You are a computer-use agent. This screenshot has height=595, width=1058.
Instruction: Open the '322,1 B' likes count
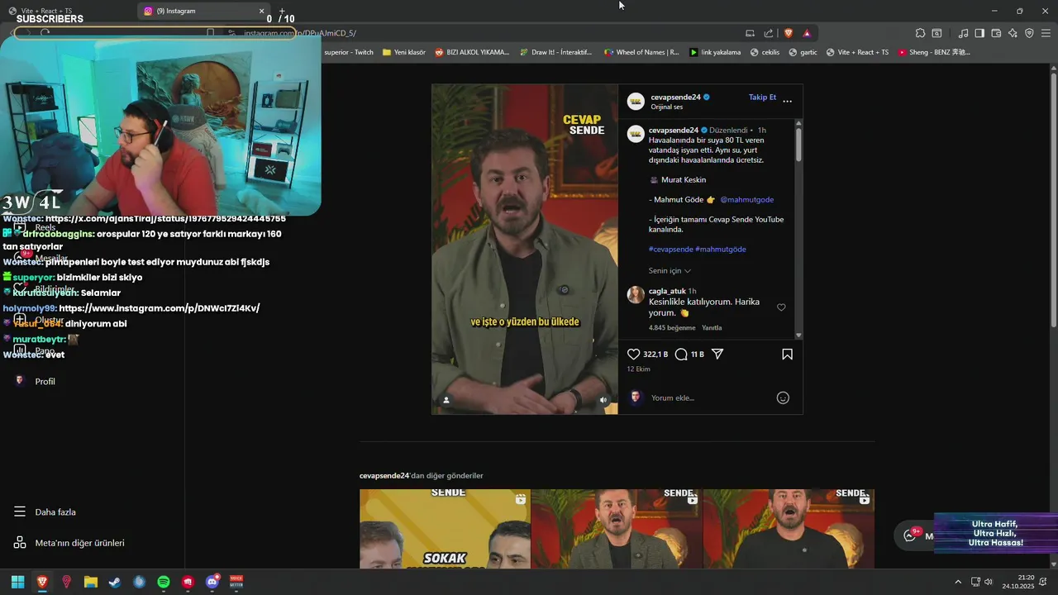click(x=655, y=355)
